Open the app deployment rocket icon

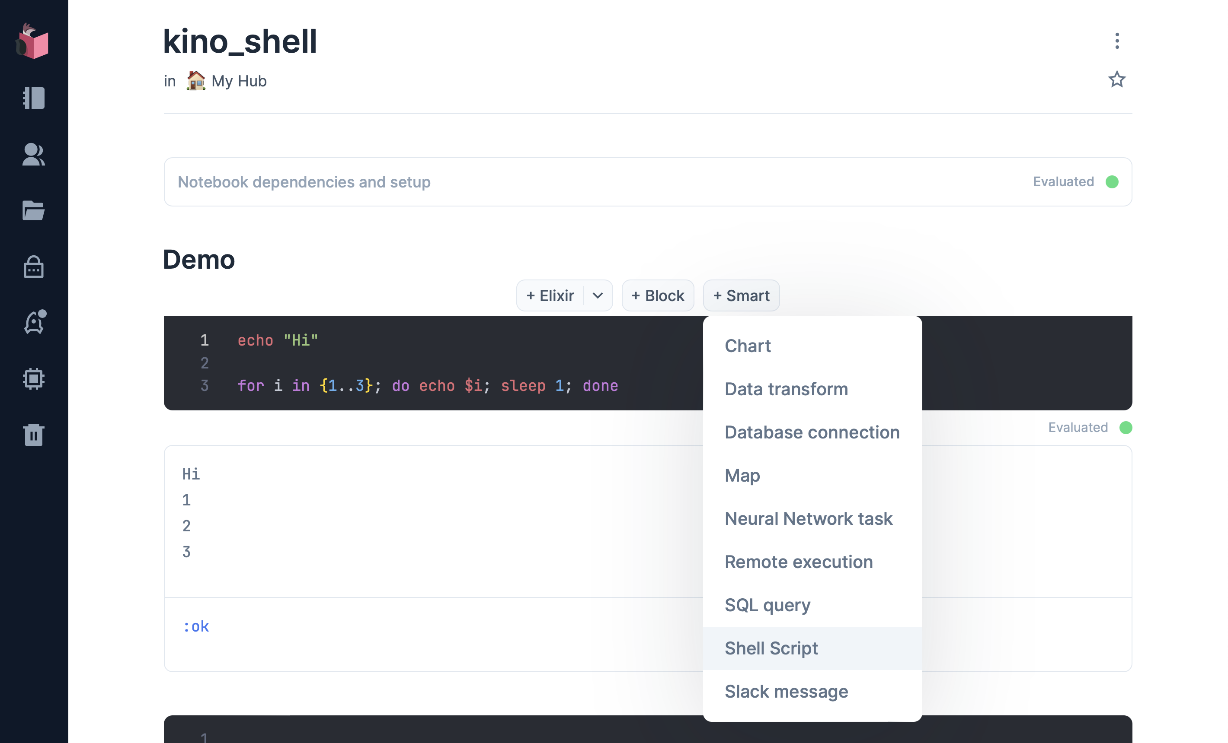[33, 323]
